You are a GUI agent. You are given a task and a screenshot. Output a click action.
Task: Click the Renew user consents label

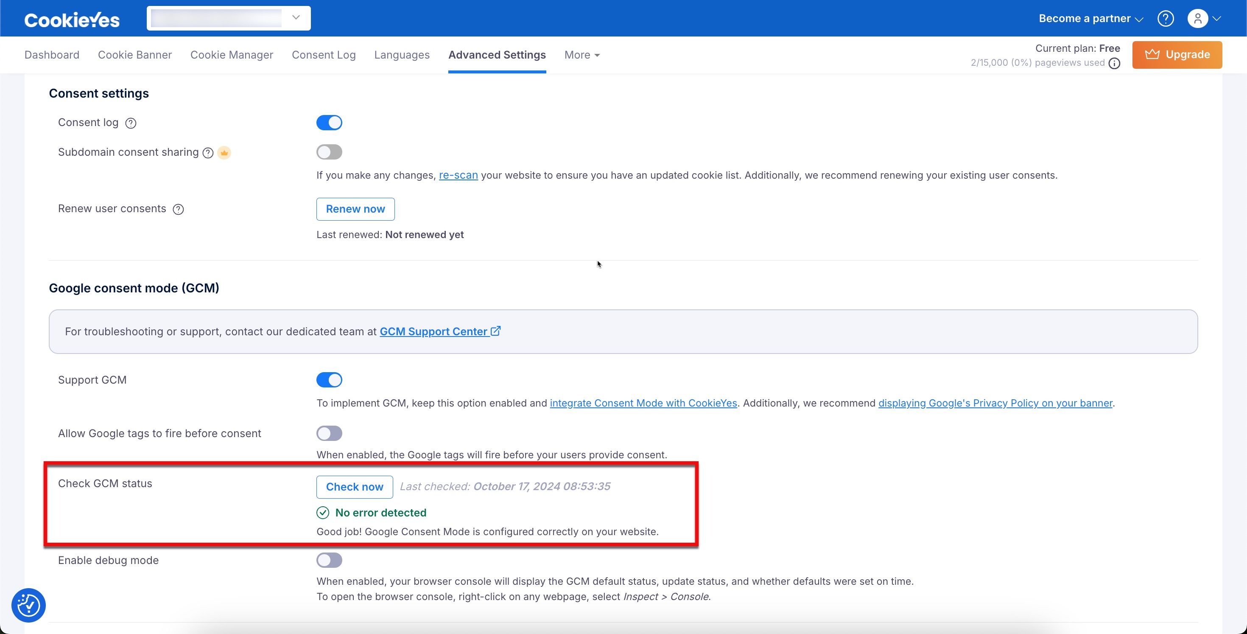click(112, 209)
